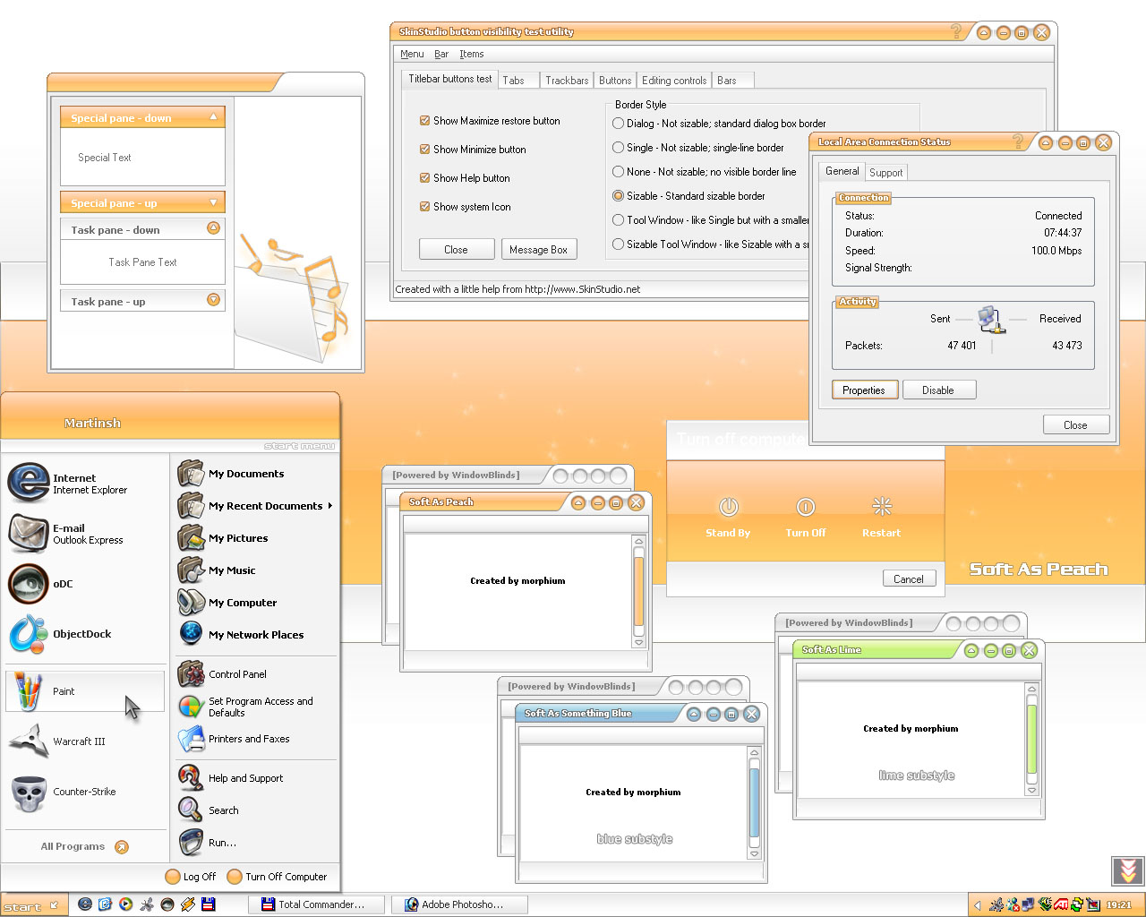1146x917 pixels.
Task: Open My Computer icon
Action: pos(191,603)
